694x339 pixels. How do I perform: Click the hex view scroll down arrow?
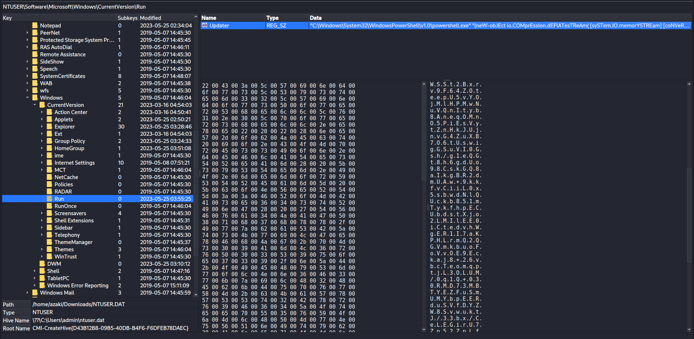tap(424, 329)
